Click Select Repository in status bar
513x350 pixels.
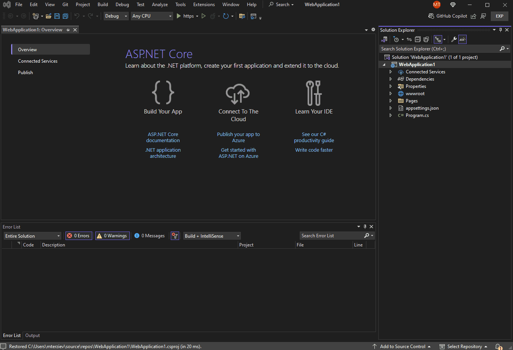coord(464,347)
